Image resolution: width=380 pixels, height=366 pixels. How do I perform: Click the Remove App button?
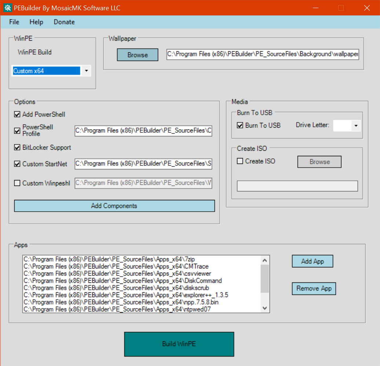coord(314,289)
